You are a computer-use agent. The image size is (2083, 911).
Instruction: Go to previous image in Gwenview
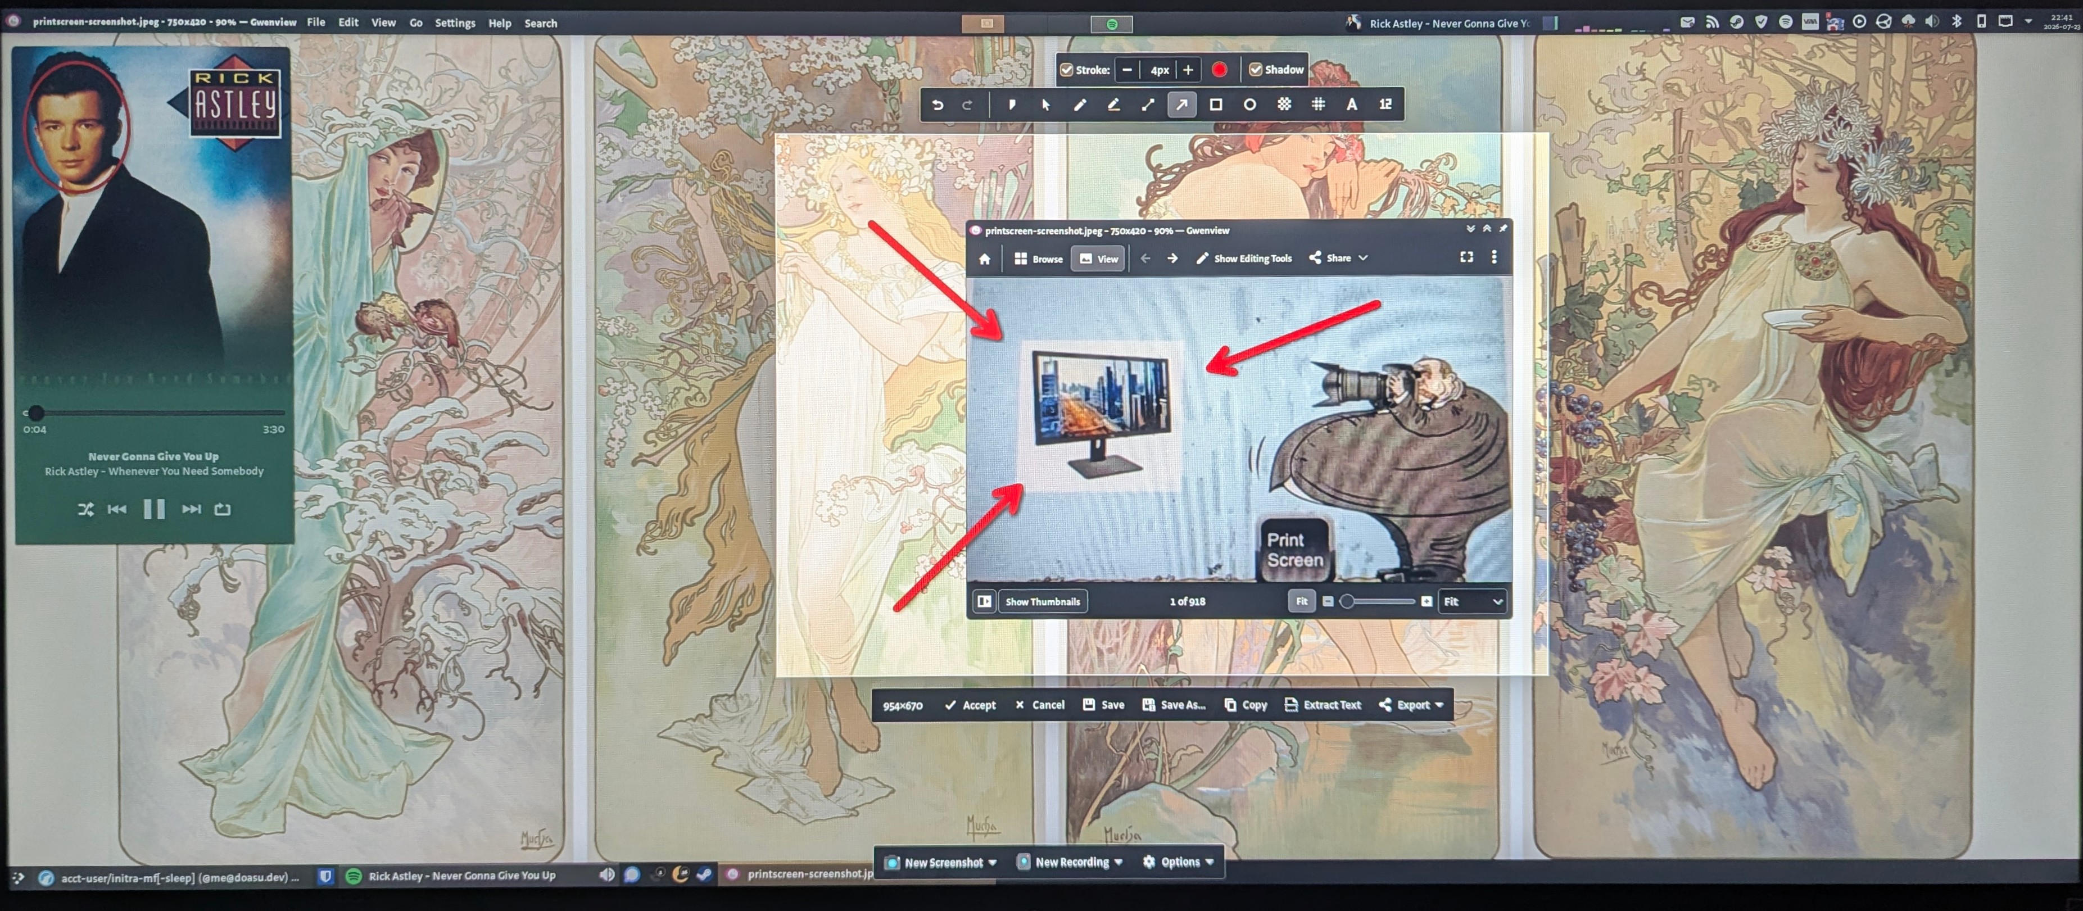tap(1145, 259)
